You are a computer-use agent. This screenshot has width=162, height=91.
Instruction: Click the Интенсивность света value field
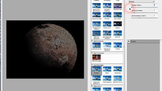click(x=155, y=16)
